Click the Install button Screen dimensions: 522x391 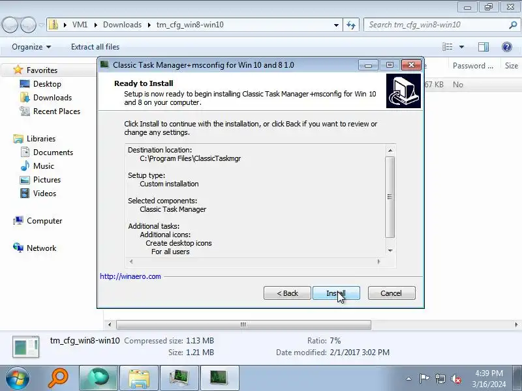(x=336, y=293)
